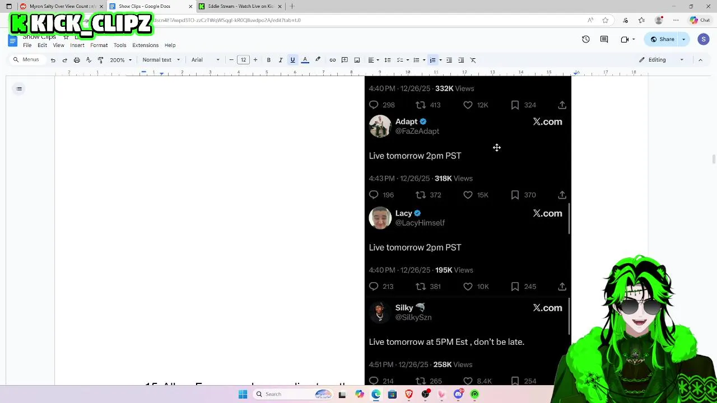Screen dimensions: 717x403
Task: Click the font size 12 field
Action: 243,60
